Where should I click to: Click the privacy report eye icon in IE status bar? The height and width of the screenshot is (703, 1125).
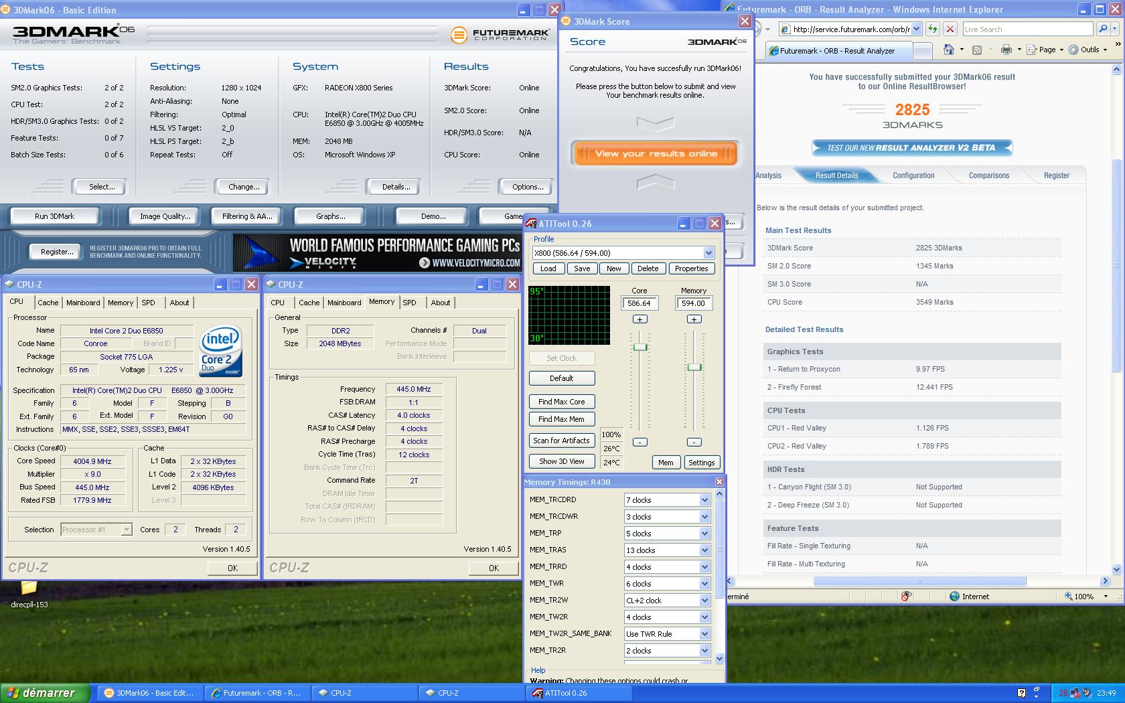point(906,596)
